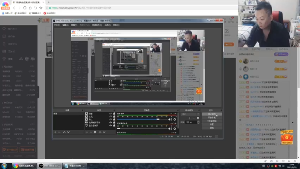Undock the audio mixer panel header icon
The height and width of the screenshot is (169, 300).
pos(178,110)
